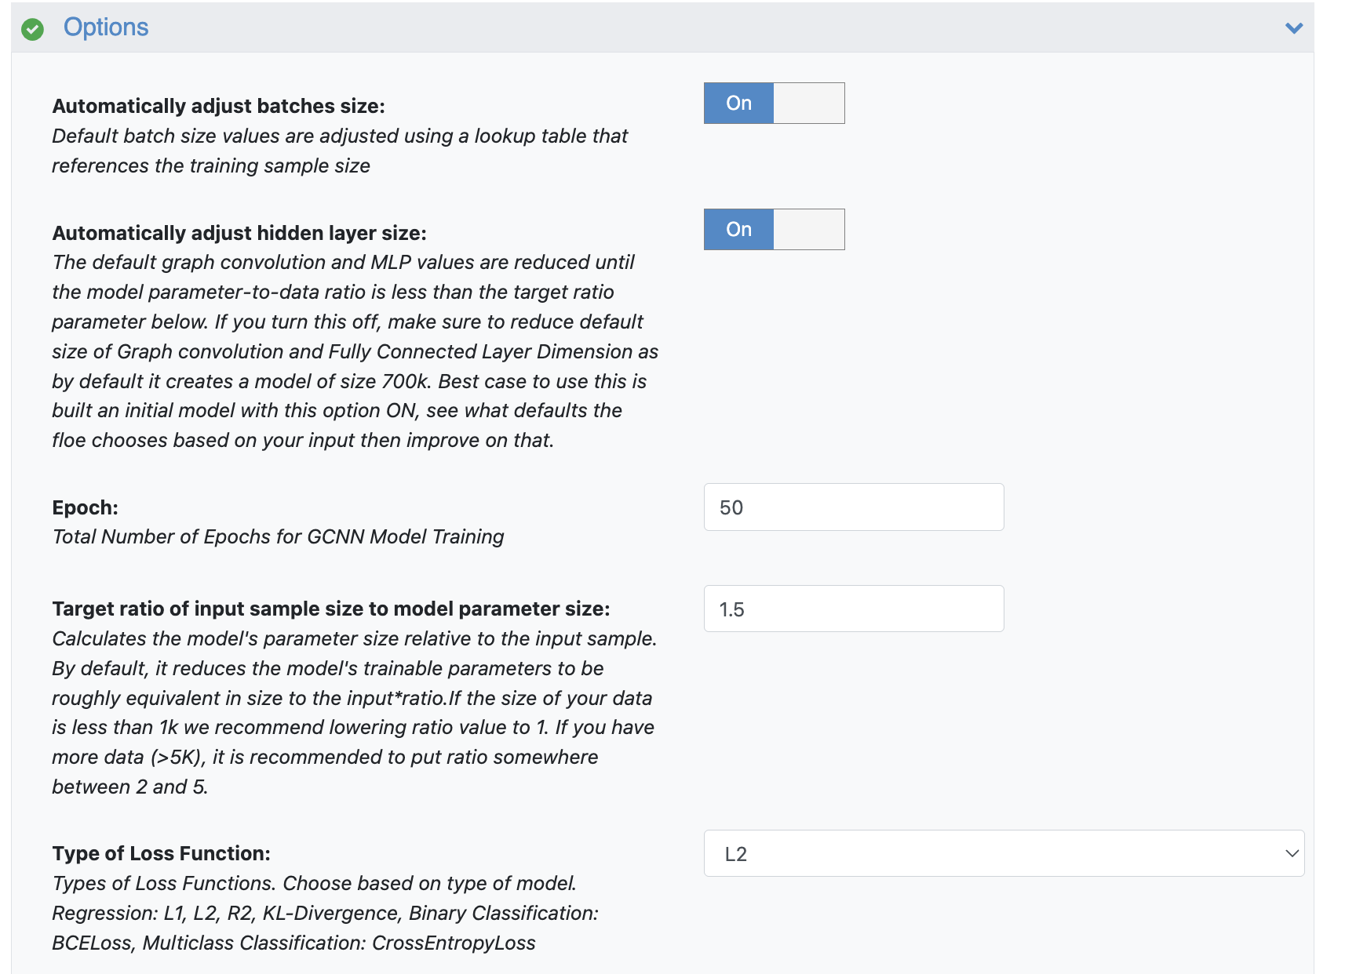1367x974 pixels.
Task: Click the grey half of hidden layer switch
Action: [808, 229]
